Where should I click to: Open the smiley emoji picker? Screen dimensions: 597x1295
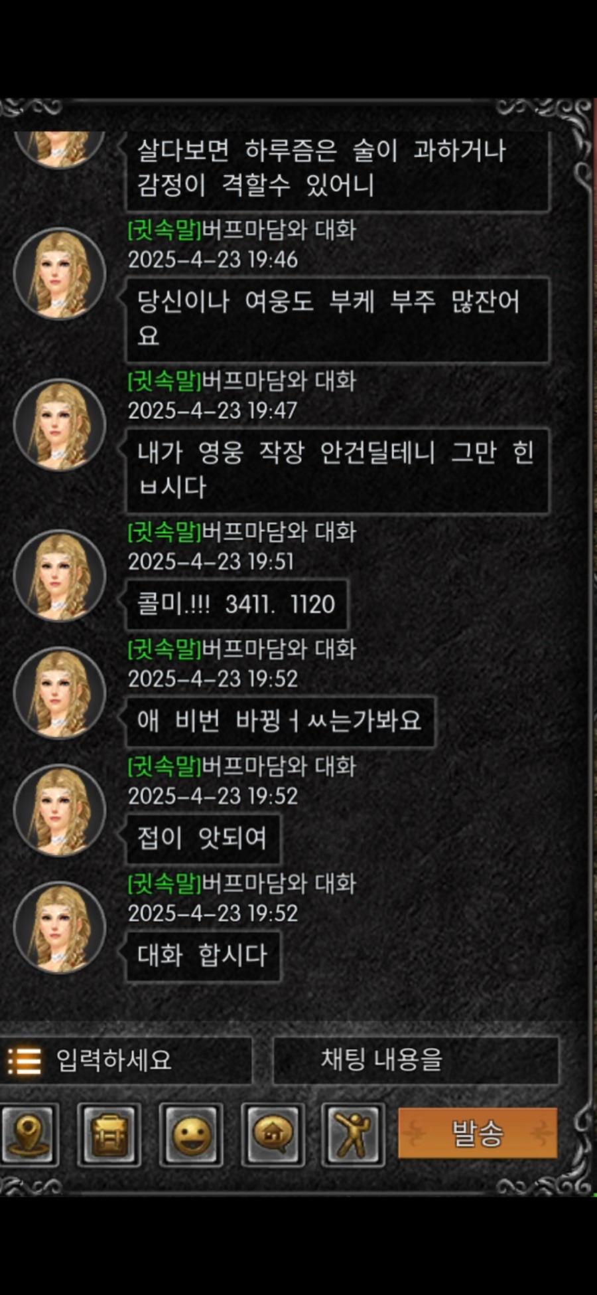coord(191,1134)
